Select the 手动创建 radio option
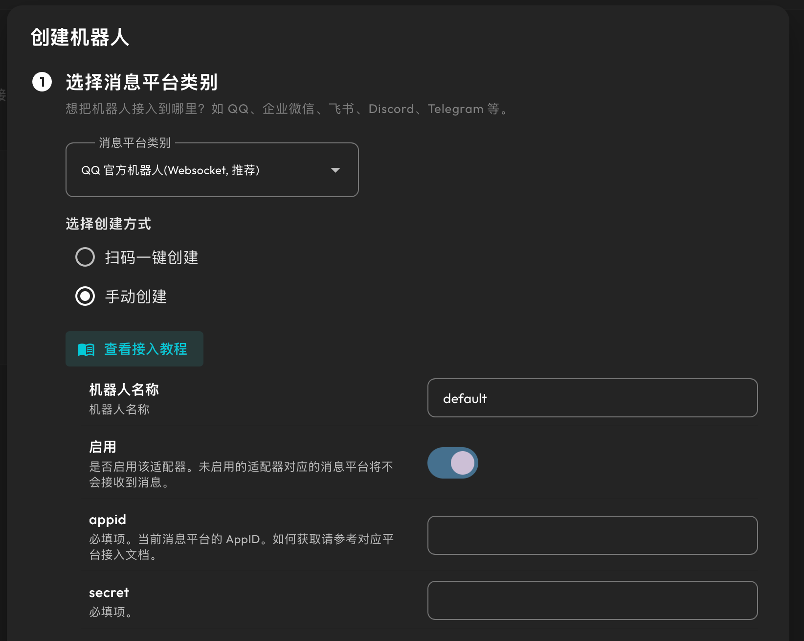The width and height of the screenshot is (804, 641). point(85,296)
